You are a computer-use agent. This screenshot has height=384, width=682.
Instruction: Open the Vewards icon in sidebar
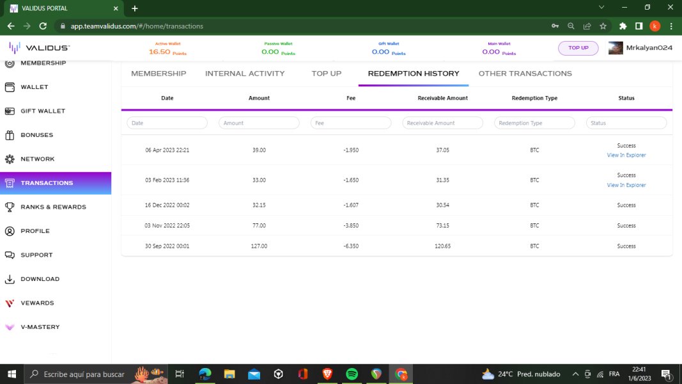10,303
